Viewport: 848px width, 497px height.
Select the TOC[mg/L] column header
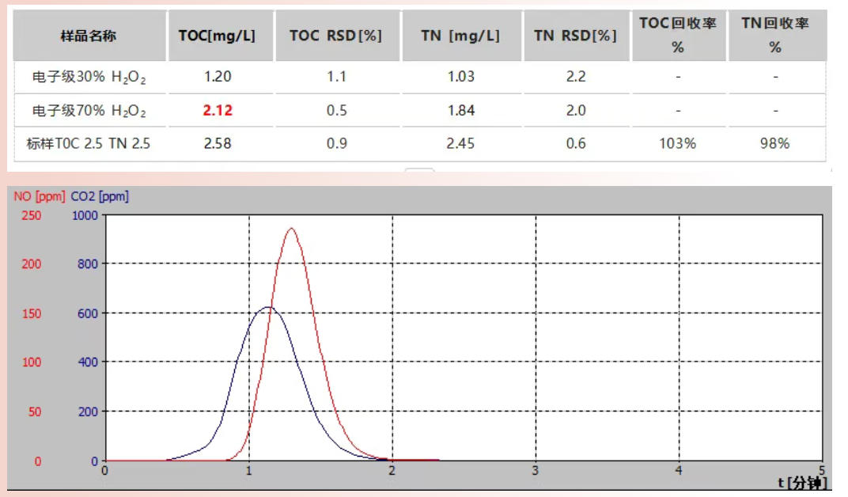pos(217,36)
